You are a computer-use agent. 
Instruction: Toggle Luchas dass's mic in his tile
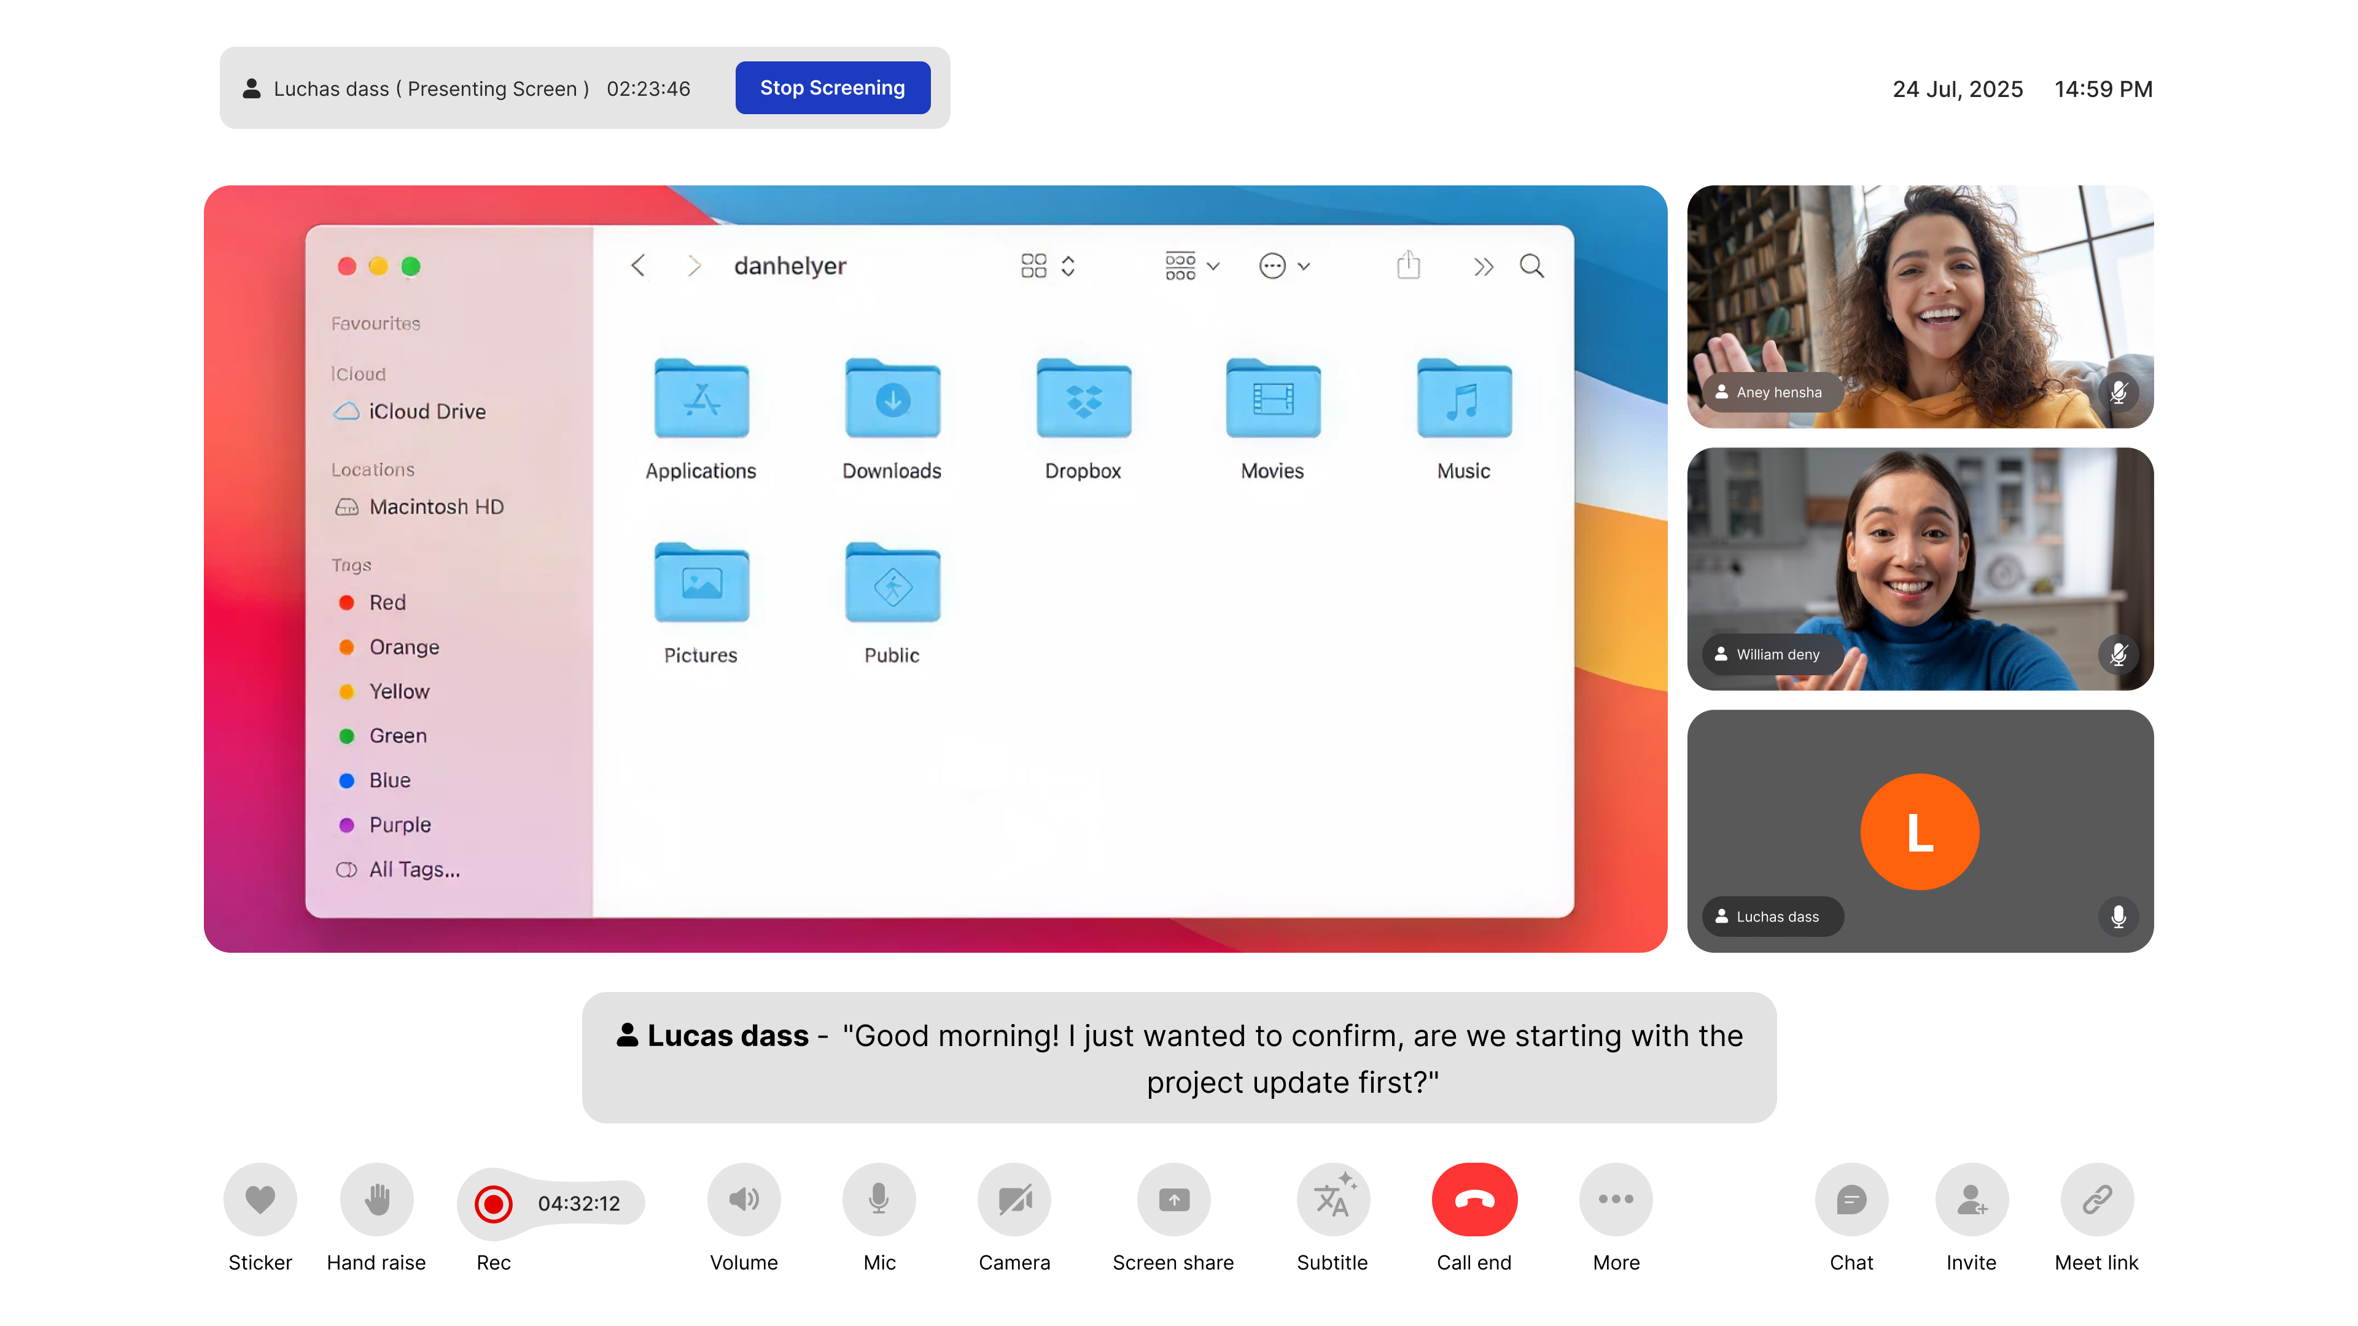(x=2117, y=916)
